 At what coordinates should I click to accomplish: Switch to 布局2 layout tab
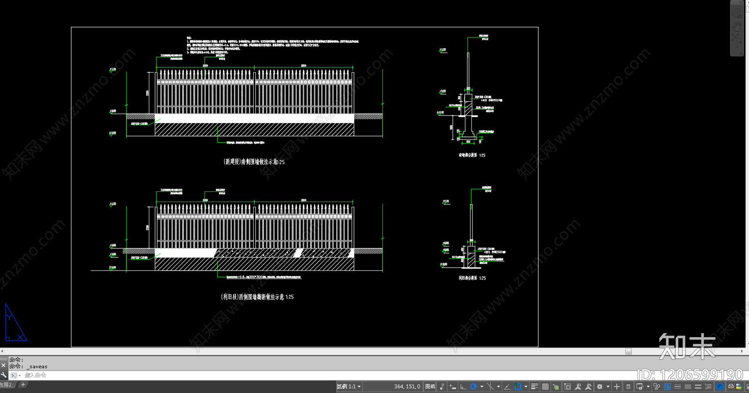[6, 385]
